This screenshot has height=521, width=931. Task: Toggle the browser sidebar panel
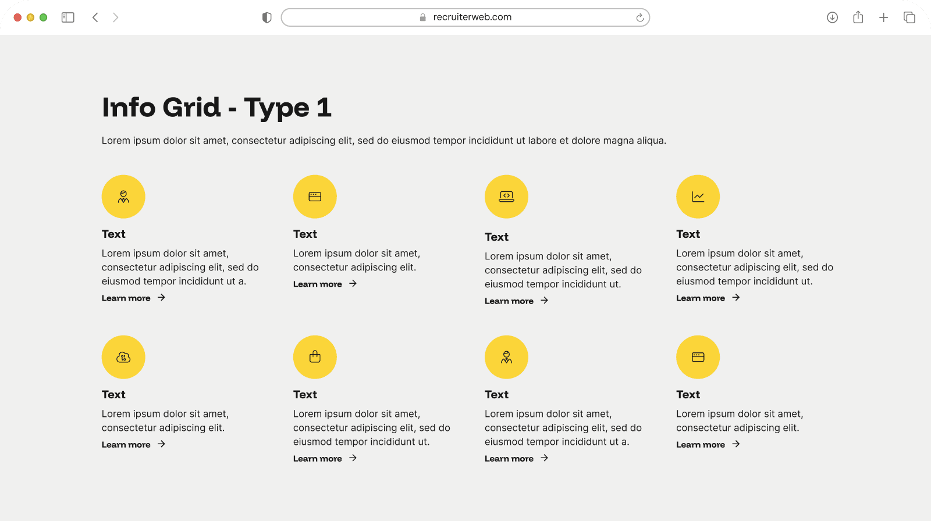click(68, 17)
